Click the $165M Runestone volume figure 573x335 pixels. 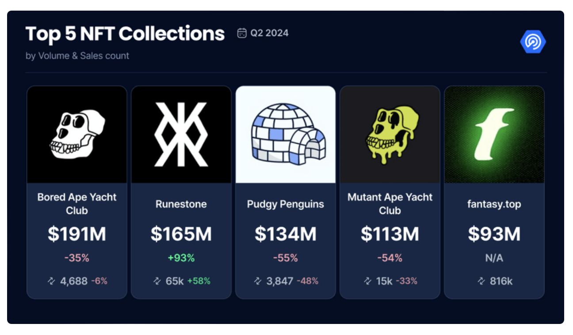pyautogui.click(x=181, y=234)
